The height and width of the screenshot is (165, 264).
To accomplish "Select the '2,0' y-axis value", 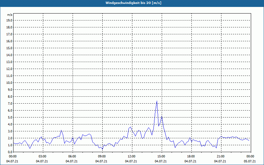I will tap(10, 138).
